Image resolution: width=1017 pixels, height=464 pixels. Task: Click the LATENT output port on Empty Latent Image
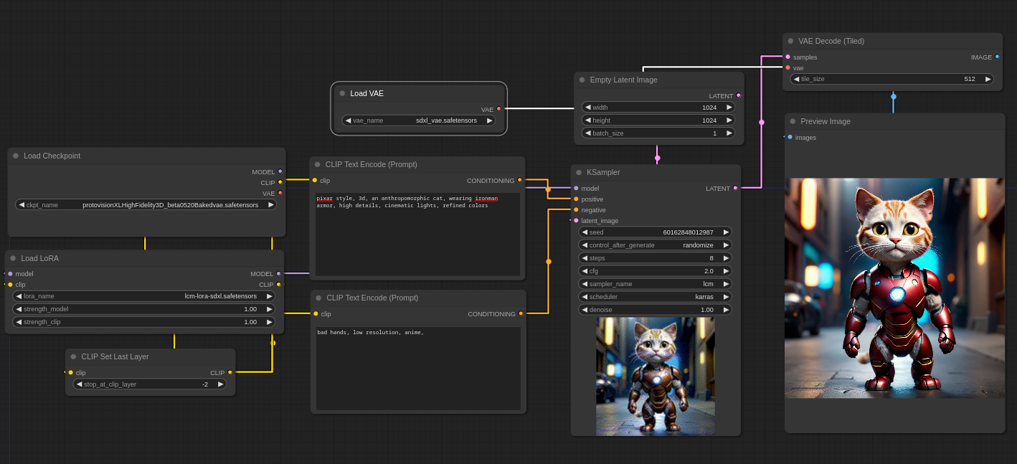click(x=739, y=95)
